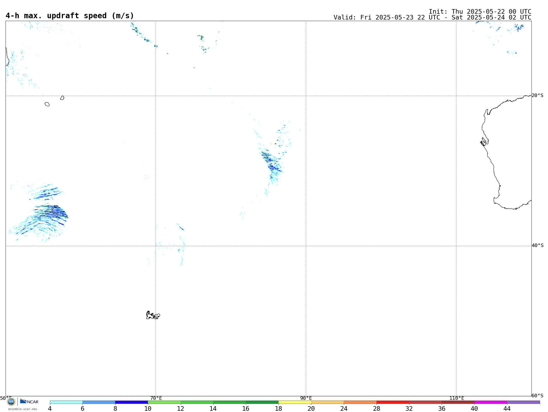Pick the green swatch between 14 and 16
The height and width of the screenshot is (412, 548).
[x=230, y=402]
